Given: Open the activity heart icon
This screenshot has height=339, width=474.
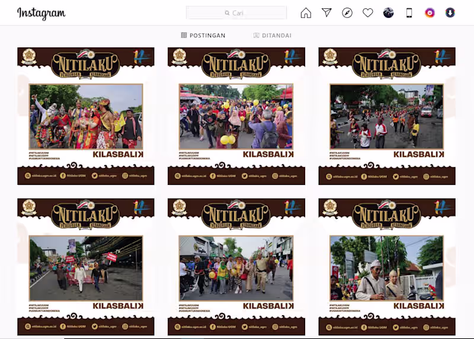Looking at the screenshot, I should [x=368, y=13].
